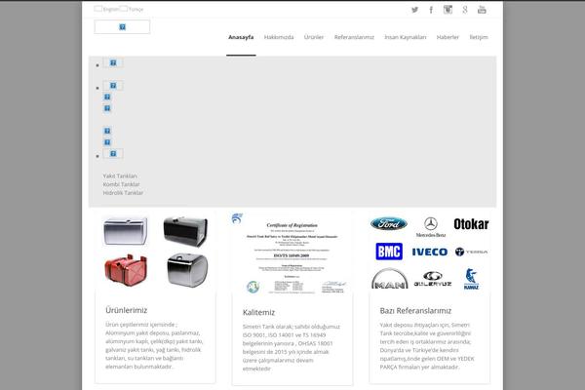Viewport: 585px width, 390px height.
Task: Open the Google Plus social link
Action: [465, 10]
